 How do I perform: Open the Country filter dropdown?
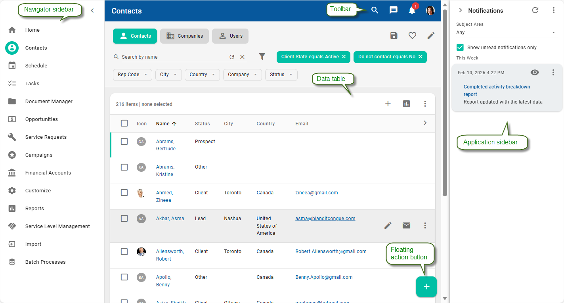pos(202,75)
